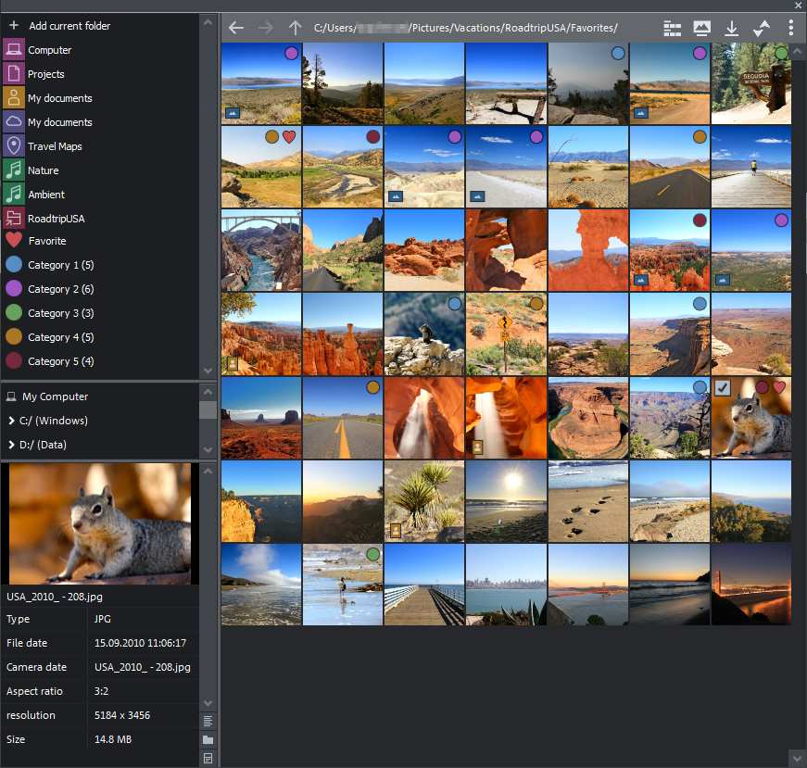Image resolution: width=807 pixels, height=768 pixels.
Task: Click the plus icon to add current folder
Action: pos(14,25)
